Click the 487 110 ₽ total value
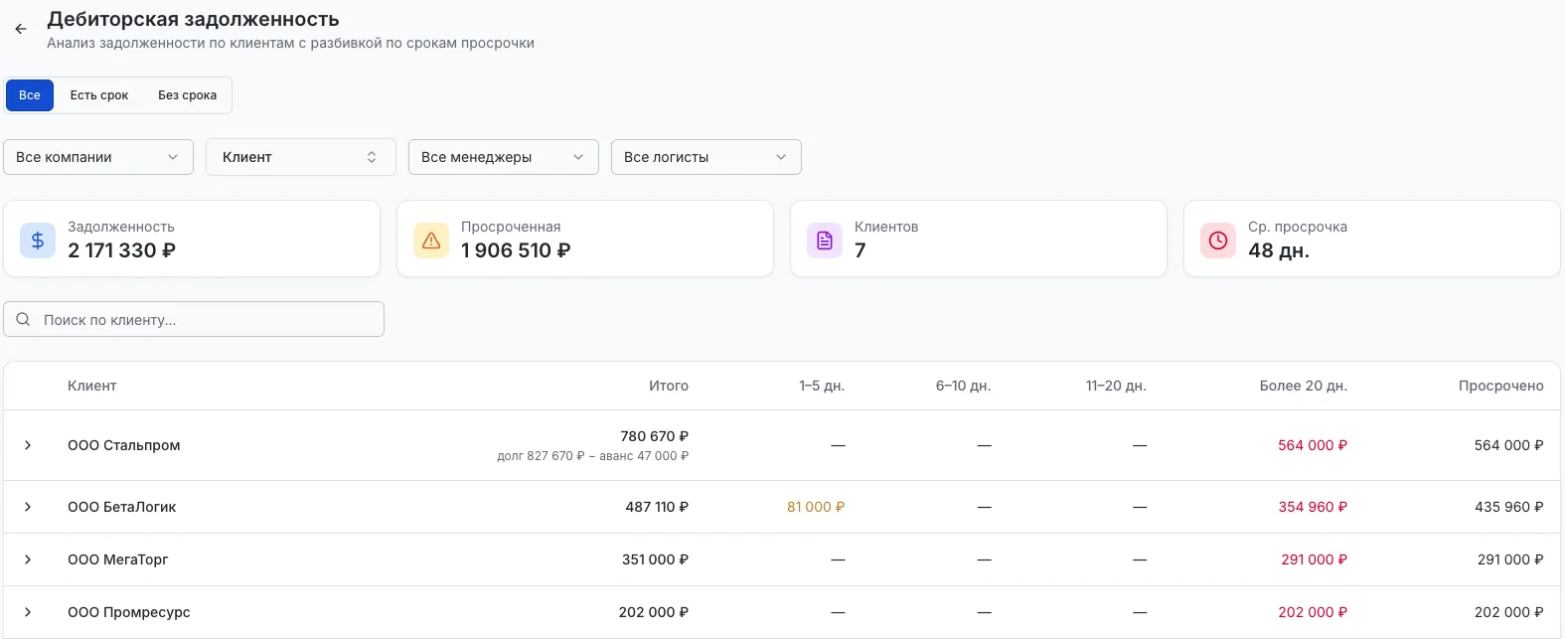Screen dimensions: 1565x639 tap(657, 507)
